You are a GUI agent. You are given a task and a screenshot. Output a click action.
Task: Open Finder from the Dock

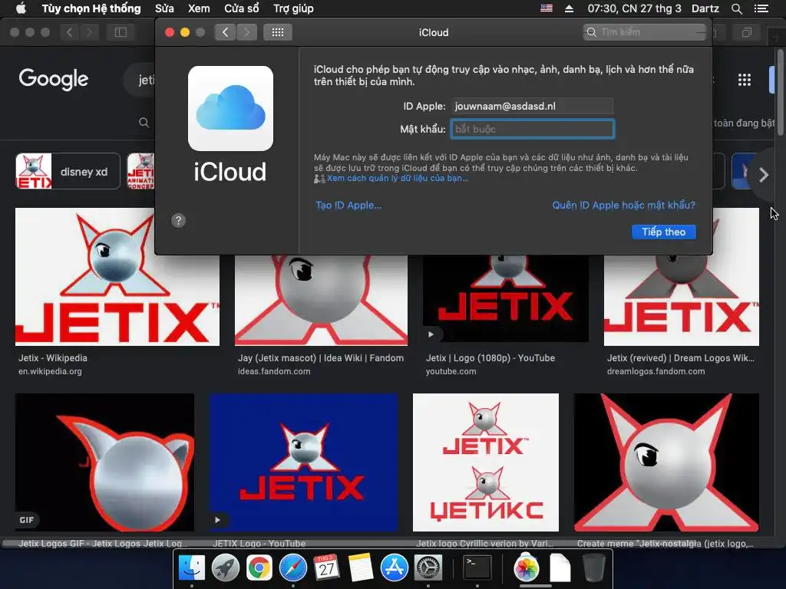click(192, 568)
